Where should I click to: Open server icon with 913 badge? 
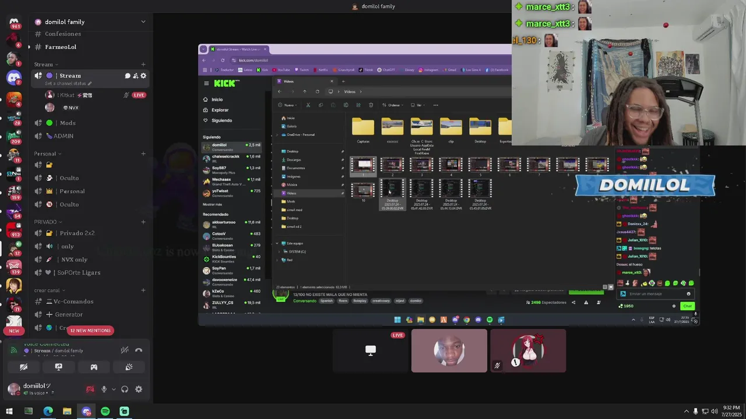[14, 229]
